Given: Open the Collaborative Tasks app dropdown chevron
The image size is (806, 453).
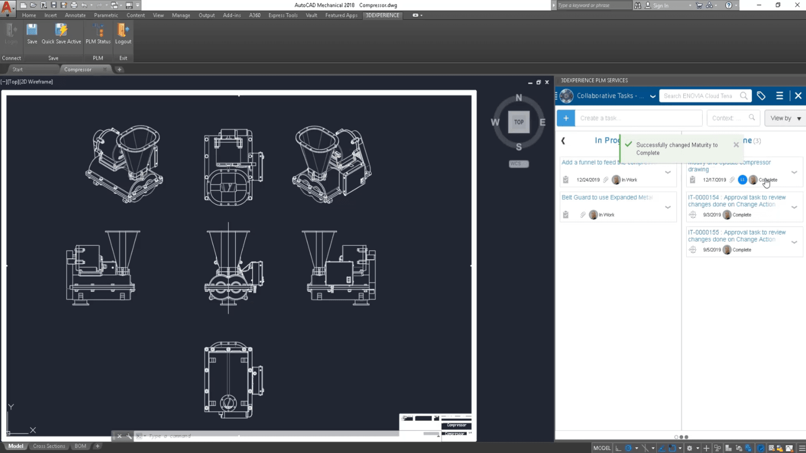Looking at the screenshot, I should click(x=653, y=96).
